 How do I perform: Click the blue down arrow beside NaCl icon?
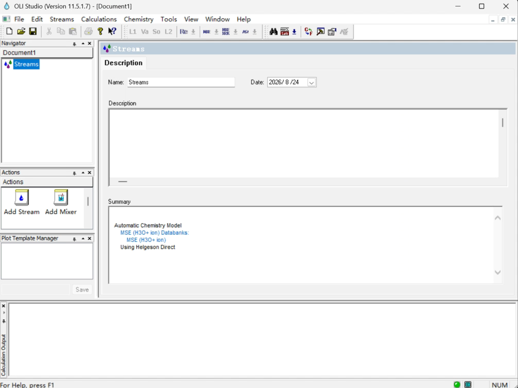pyautogui.click(x=294, y=32)
